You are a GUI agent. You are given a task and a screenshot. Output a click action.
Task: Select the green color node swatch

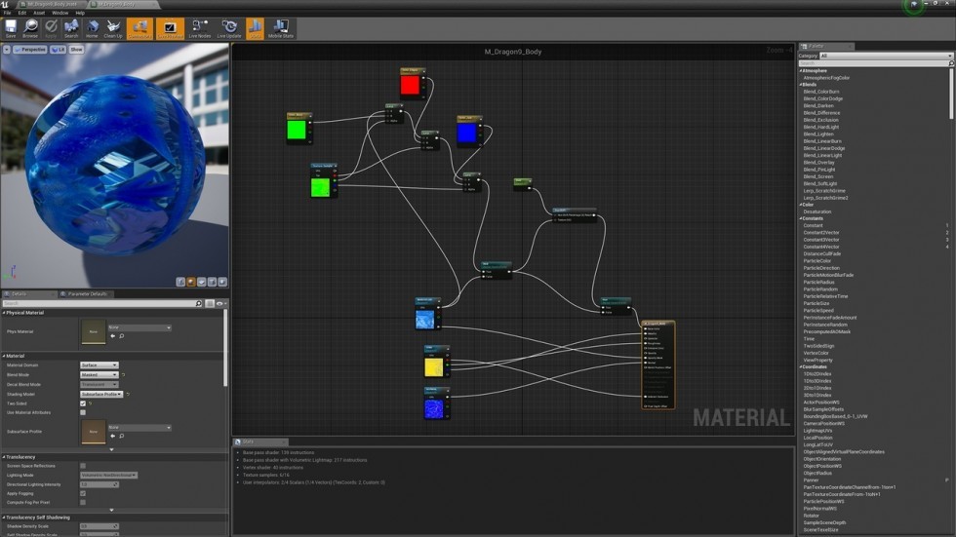297,130
